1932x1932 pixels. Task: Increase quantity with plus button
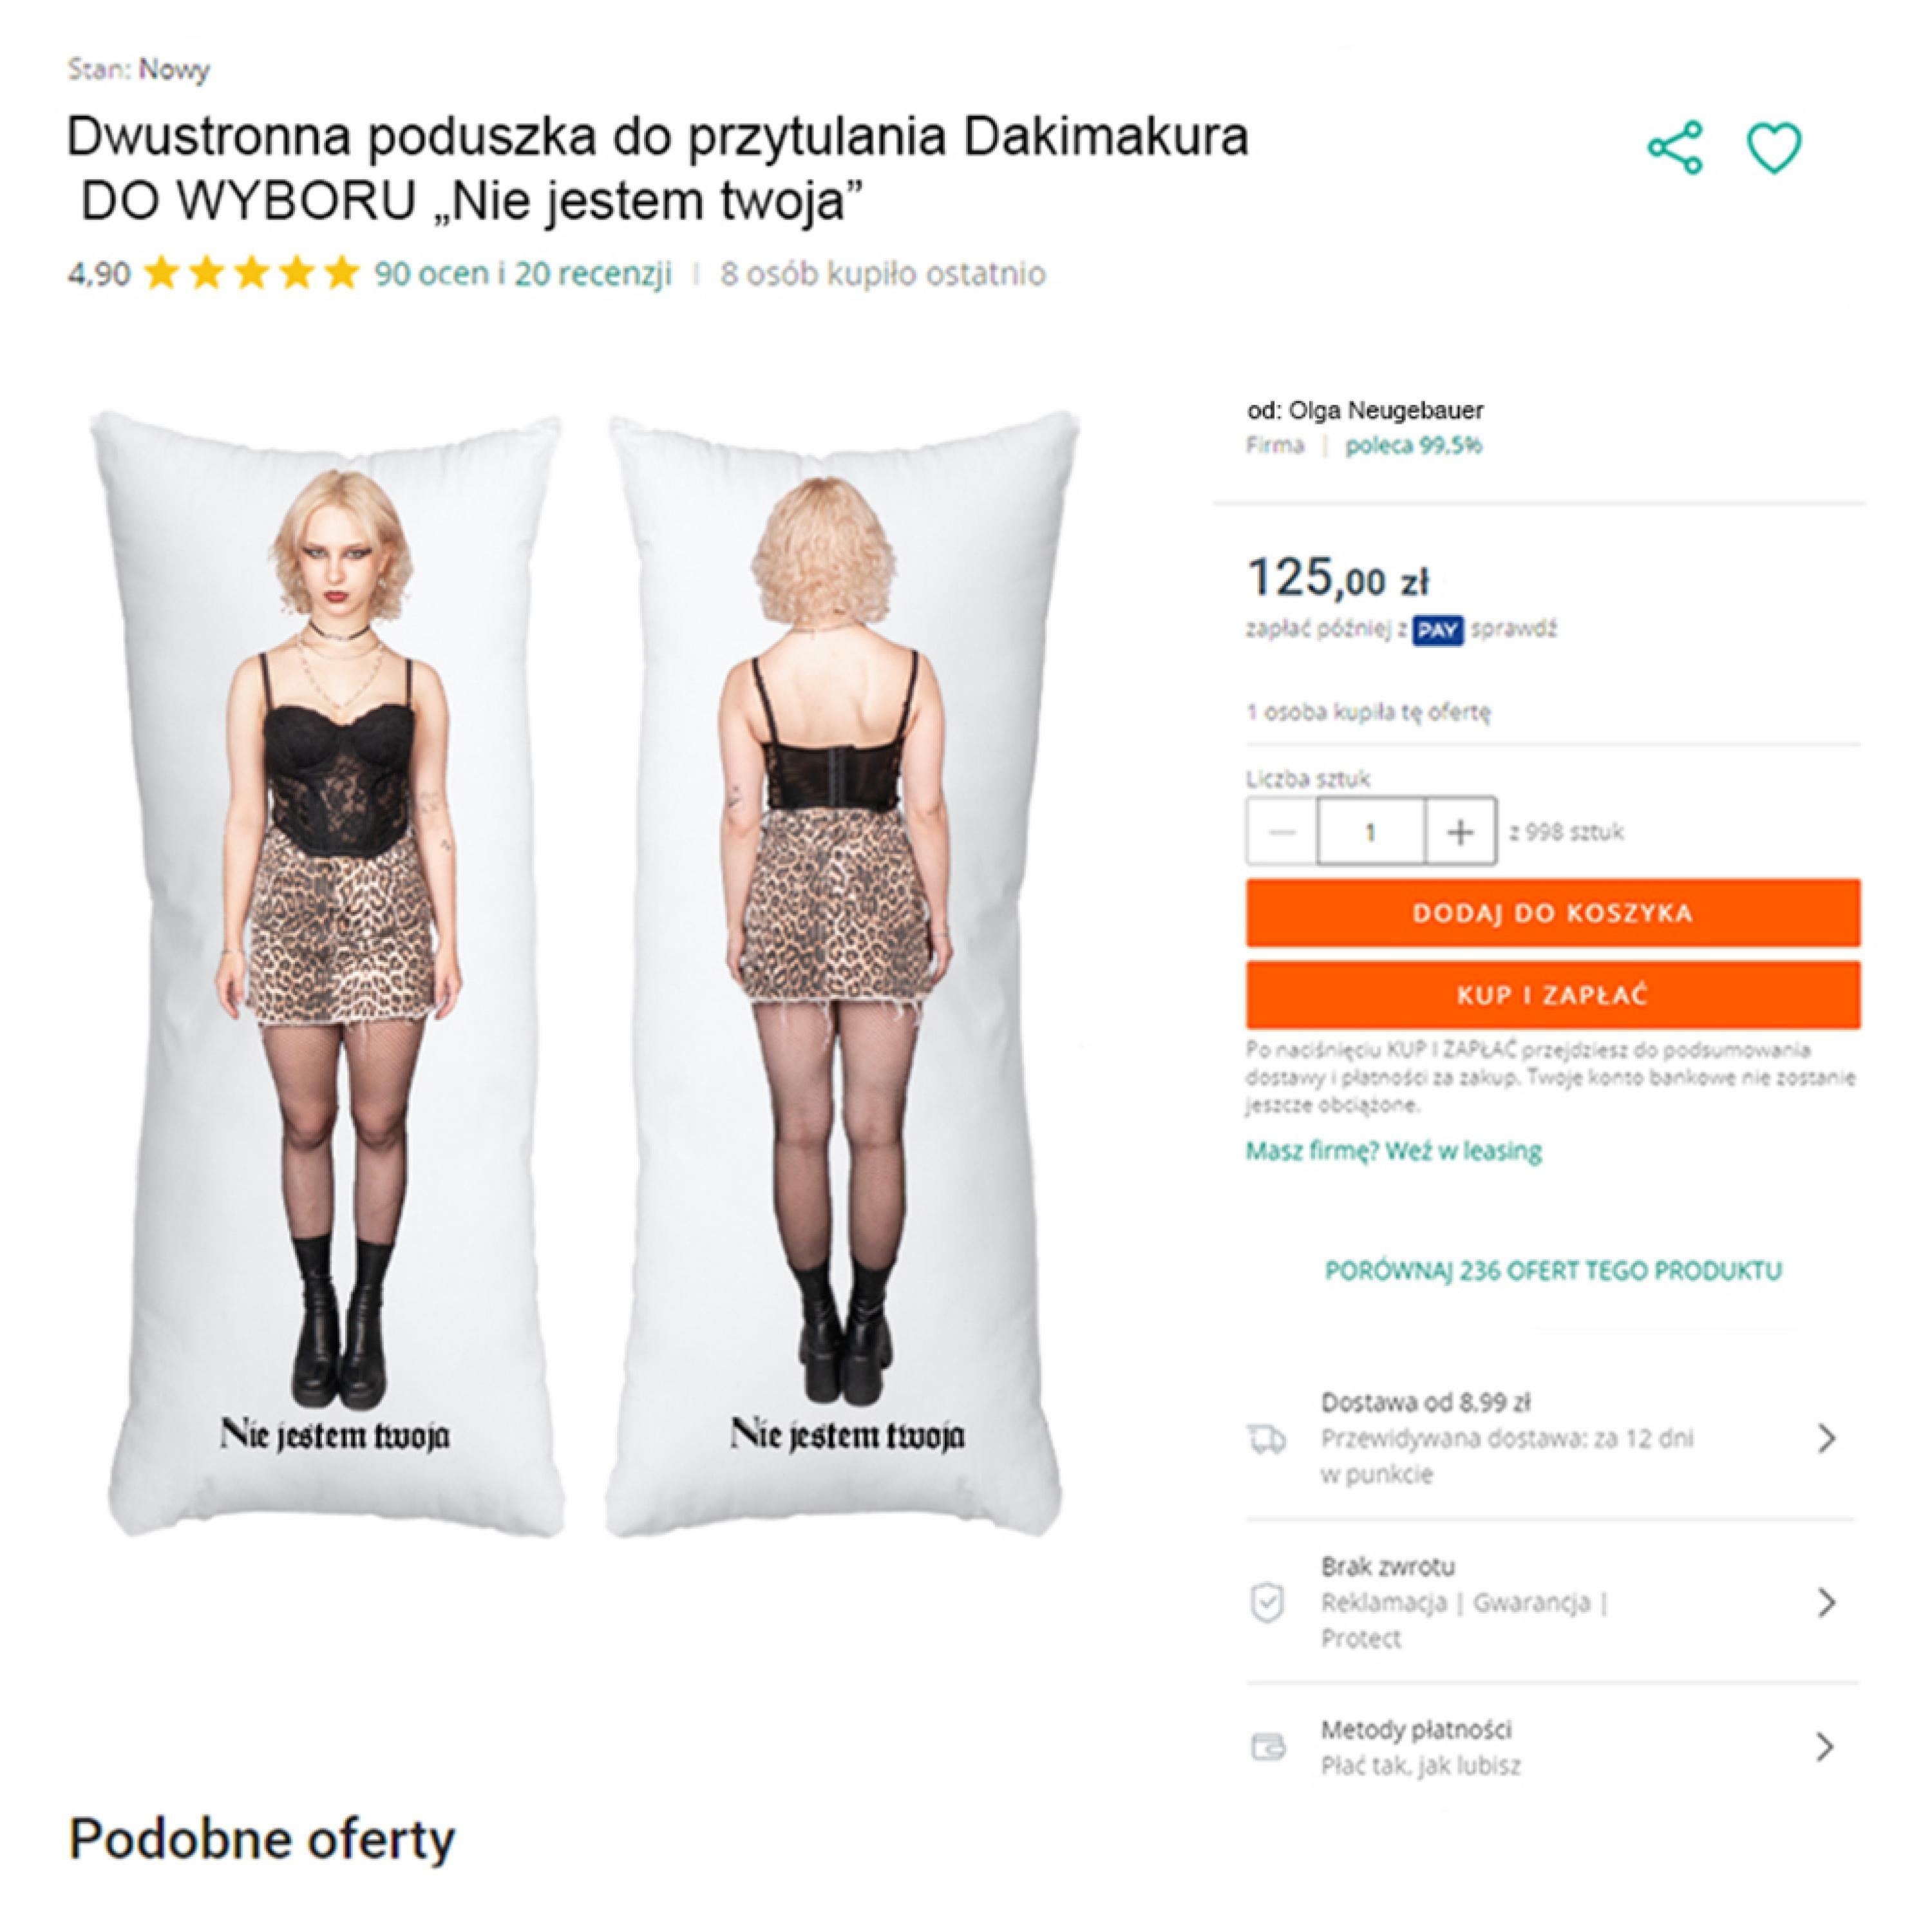(x=1460, y=831)
